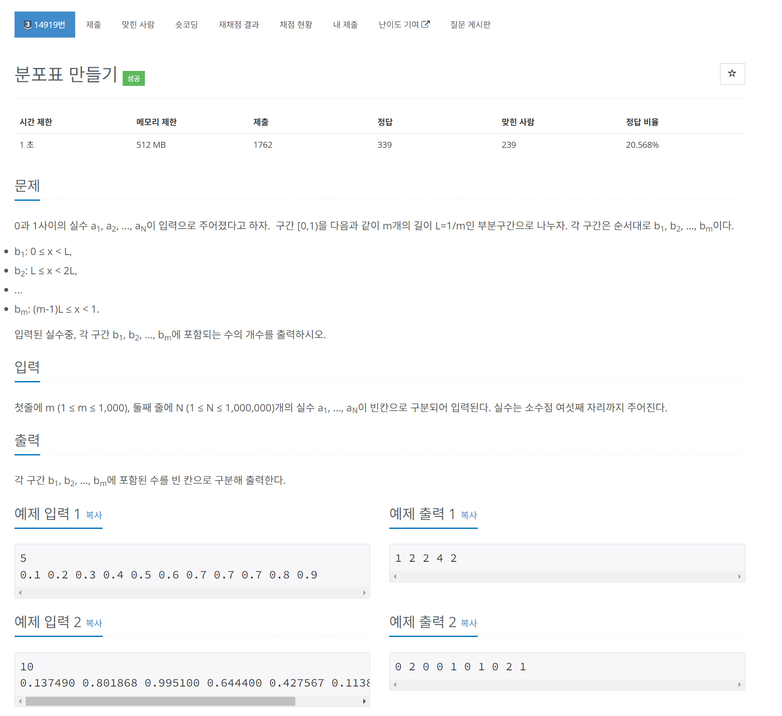Click the 예제 출력 2 text '0 2 0 0 1 0 1 0 2 1'
Viewport: 782px width, 716px height.
[461, 667]
